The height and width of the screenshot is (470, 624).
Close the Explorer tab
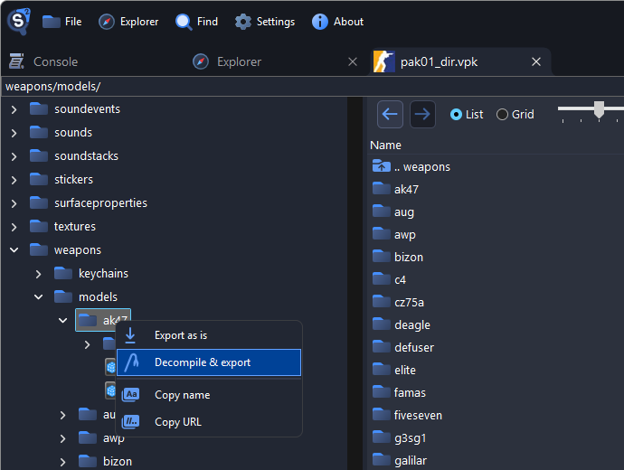point(353,61)
